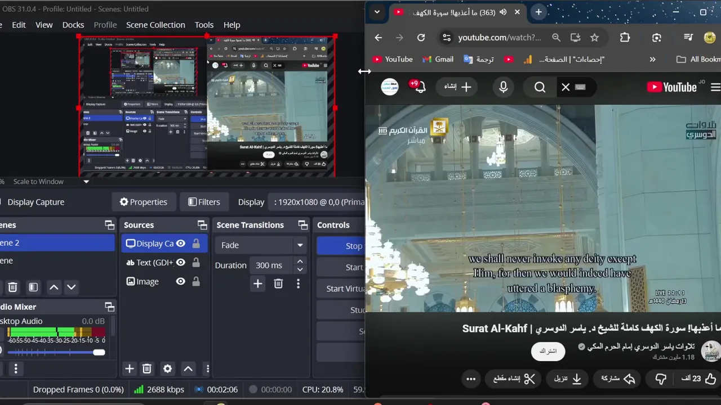Viewport: 721px width, 405px height.
Task: Hide the Image source
Action: click(x=180, y=282)
